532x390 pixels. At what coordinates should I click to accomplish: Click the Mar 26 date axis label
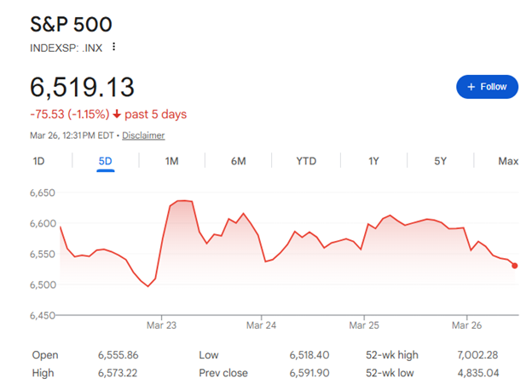[465, 325]
